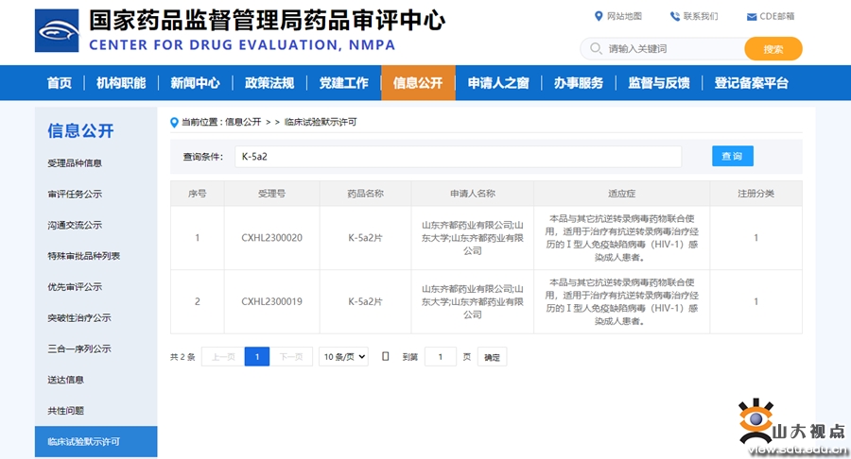Select 受理品种信息 in the left sidebar
851x459 pixels.
[75, 163]
